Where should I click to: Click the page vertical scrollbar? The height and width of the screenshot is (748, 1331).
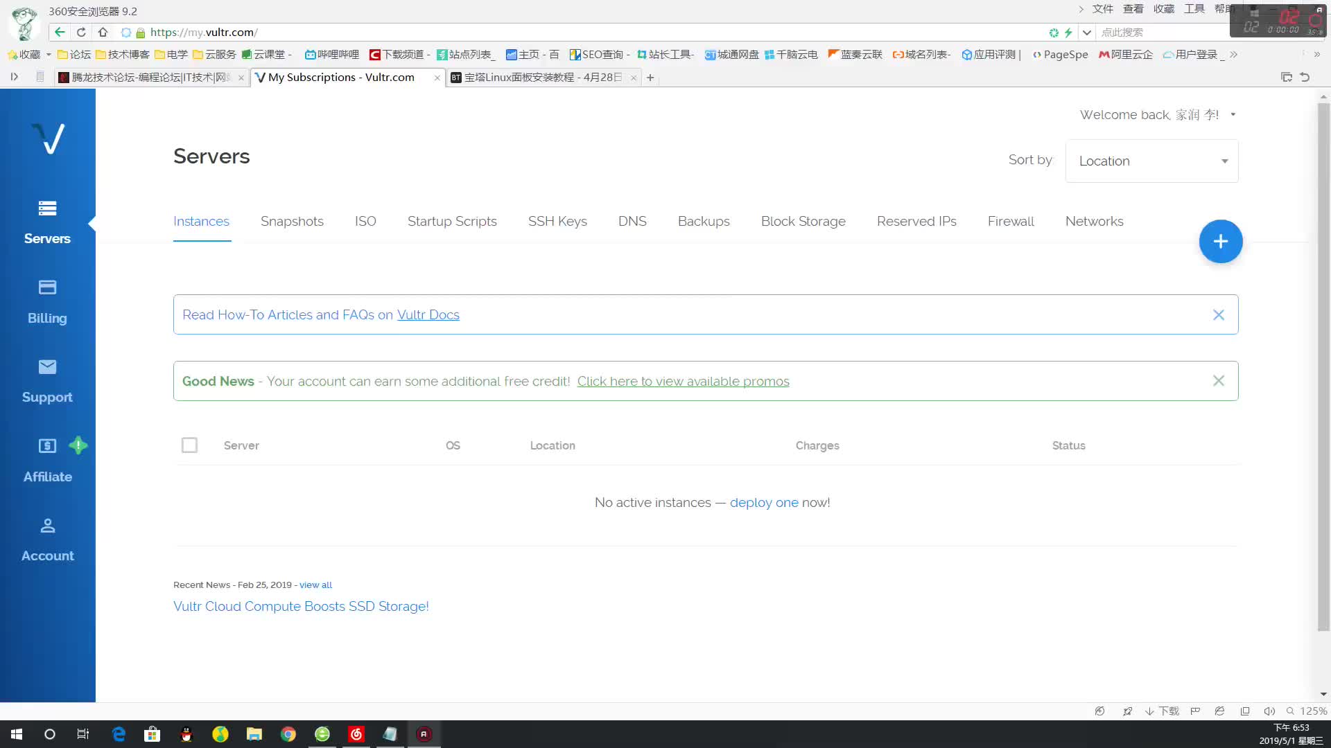pos(1323,367)
